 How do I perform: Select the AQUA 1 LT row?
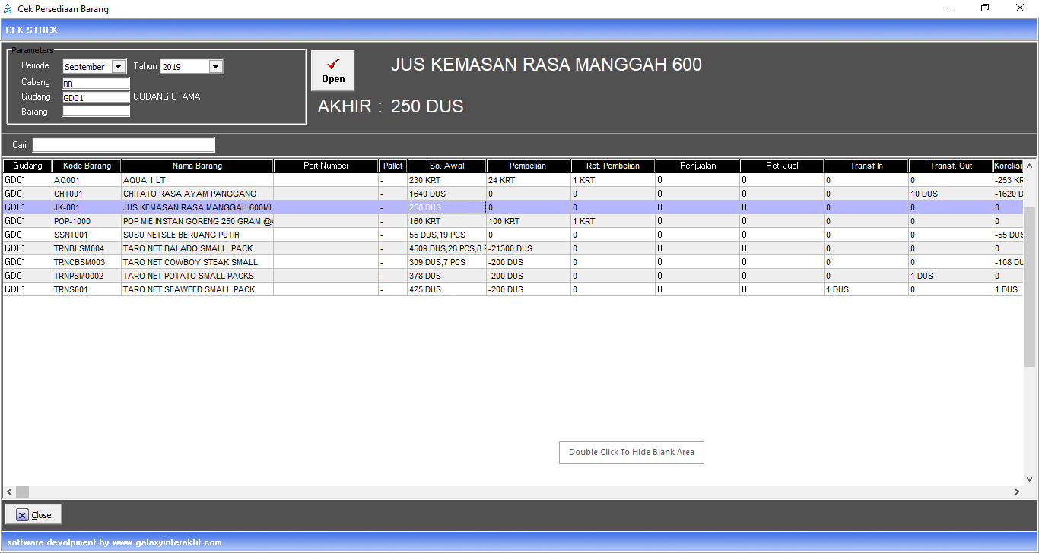tap(197, 180)
